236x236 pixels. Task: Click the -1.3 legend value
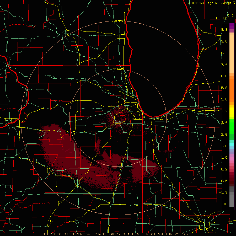tap(223, 192)
